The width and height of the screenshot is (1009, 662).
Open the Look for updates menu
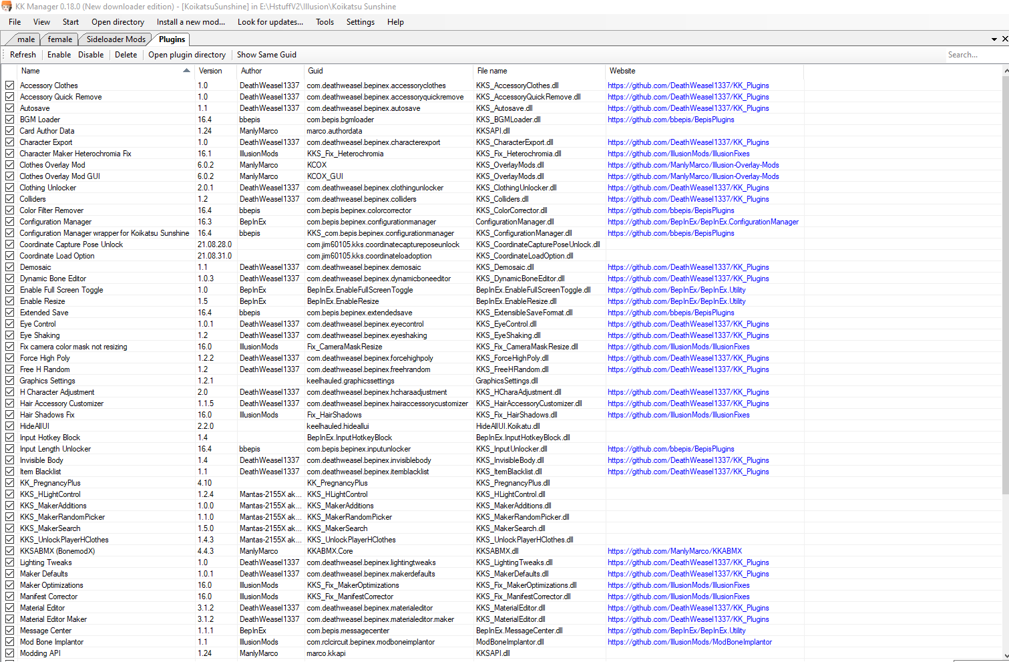click(270, 22)
